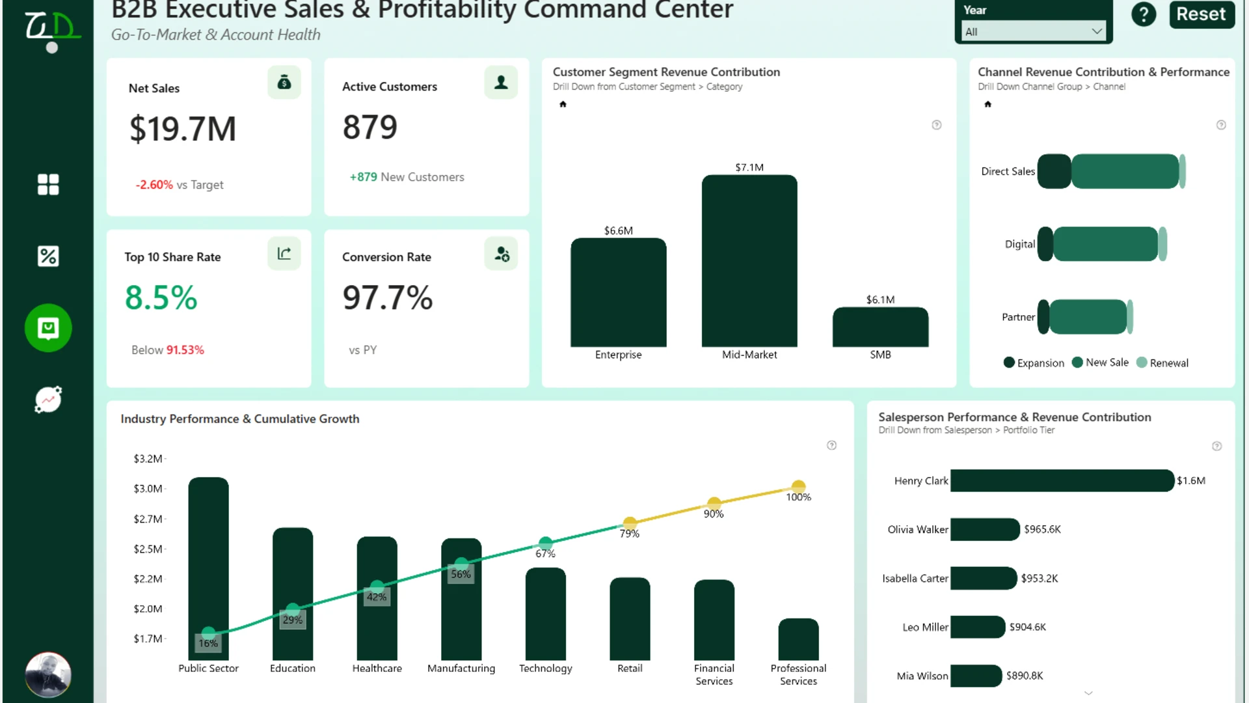
Task: Open the user profile avatar
Action: (x=48, y=675)
